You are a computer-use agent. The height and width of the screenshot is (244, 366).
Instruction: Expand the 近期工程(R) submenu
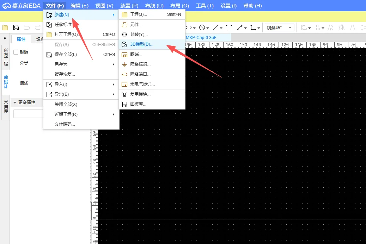pos(81,114)
